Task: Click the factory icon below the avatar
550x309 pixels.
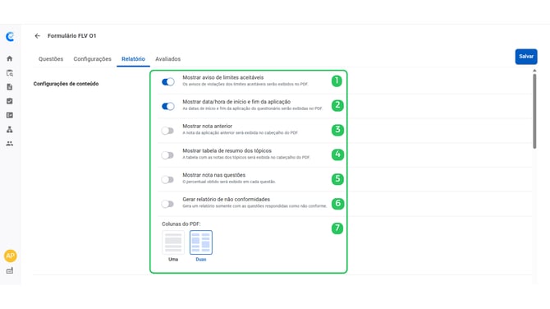Action: point(10,270)
